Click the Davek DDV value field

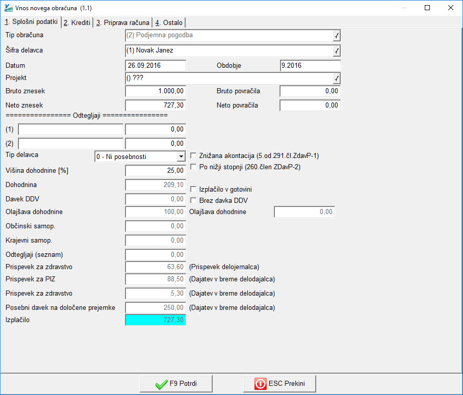click(156, 199)
